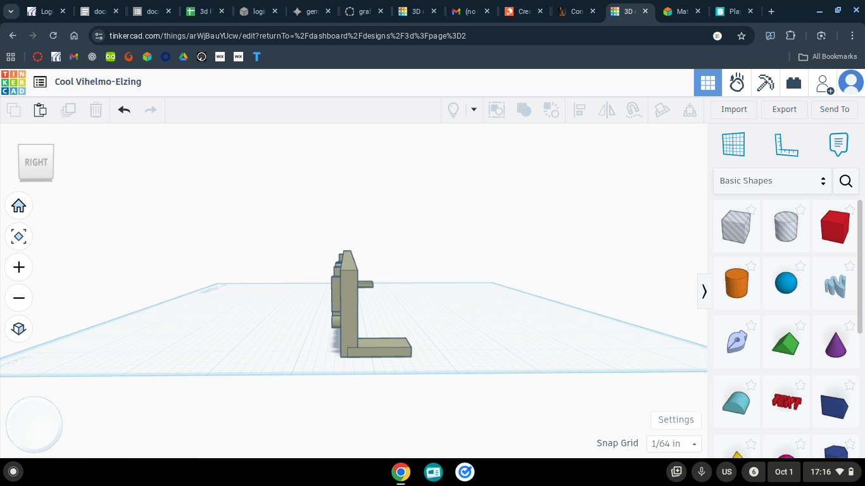Collapse the shapes panel arrow
This screenshot has height=486, width=865.
tap(704, 291)
